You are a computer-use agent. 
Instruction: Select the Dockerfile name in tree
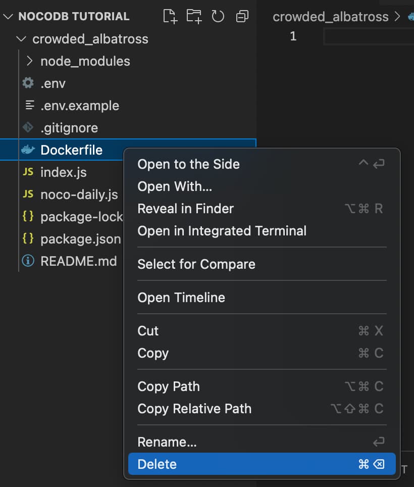(x=72, y=150)
